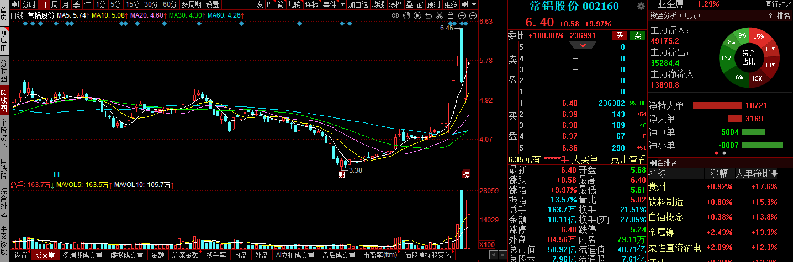Select the 日 daily period
Viewport: 793px width, 262px height.
[43, 4]
